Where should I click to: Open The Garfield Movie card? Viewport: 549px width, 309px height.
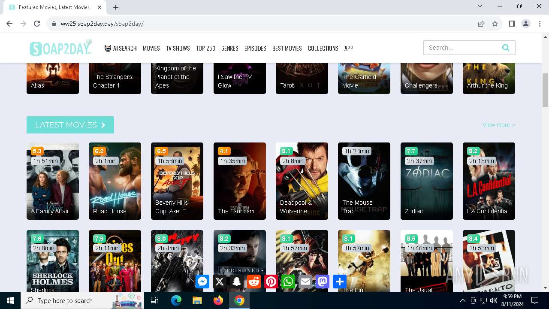[x=364, y=79]
